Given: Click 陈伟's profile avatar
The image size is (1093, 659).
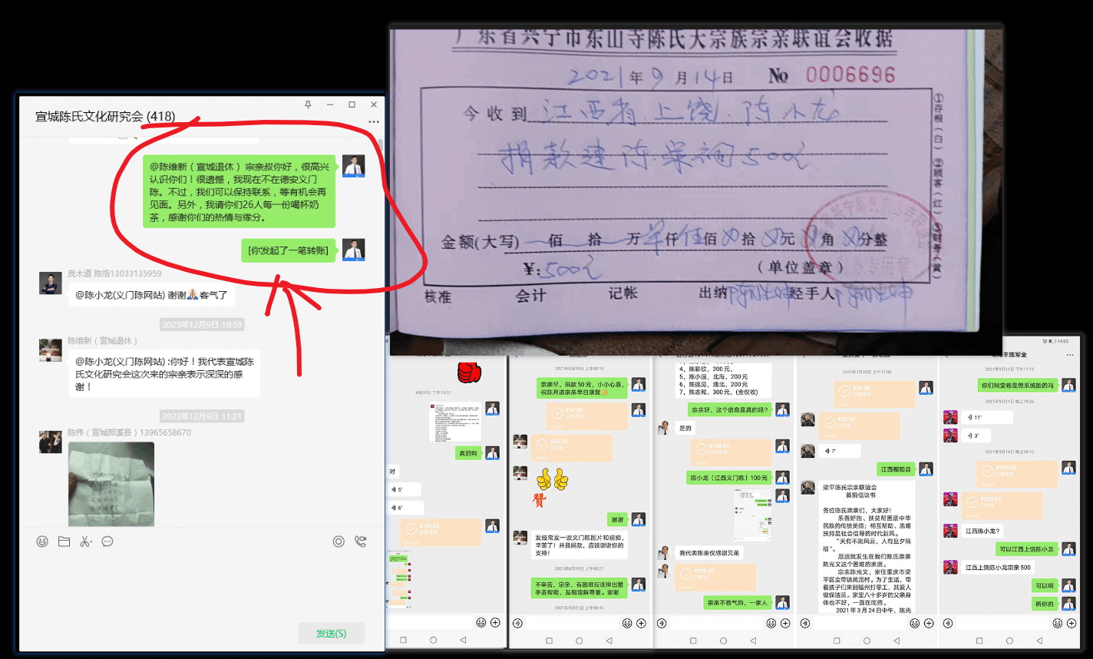Looking at the screenshot, I should point(51,442).
